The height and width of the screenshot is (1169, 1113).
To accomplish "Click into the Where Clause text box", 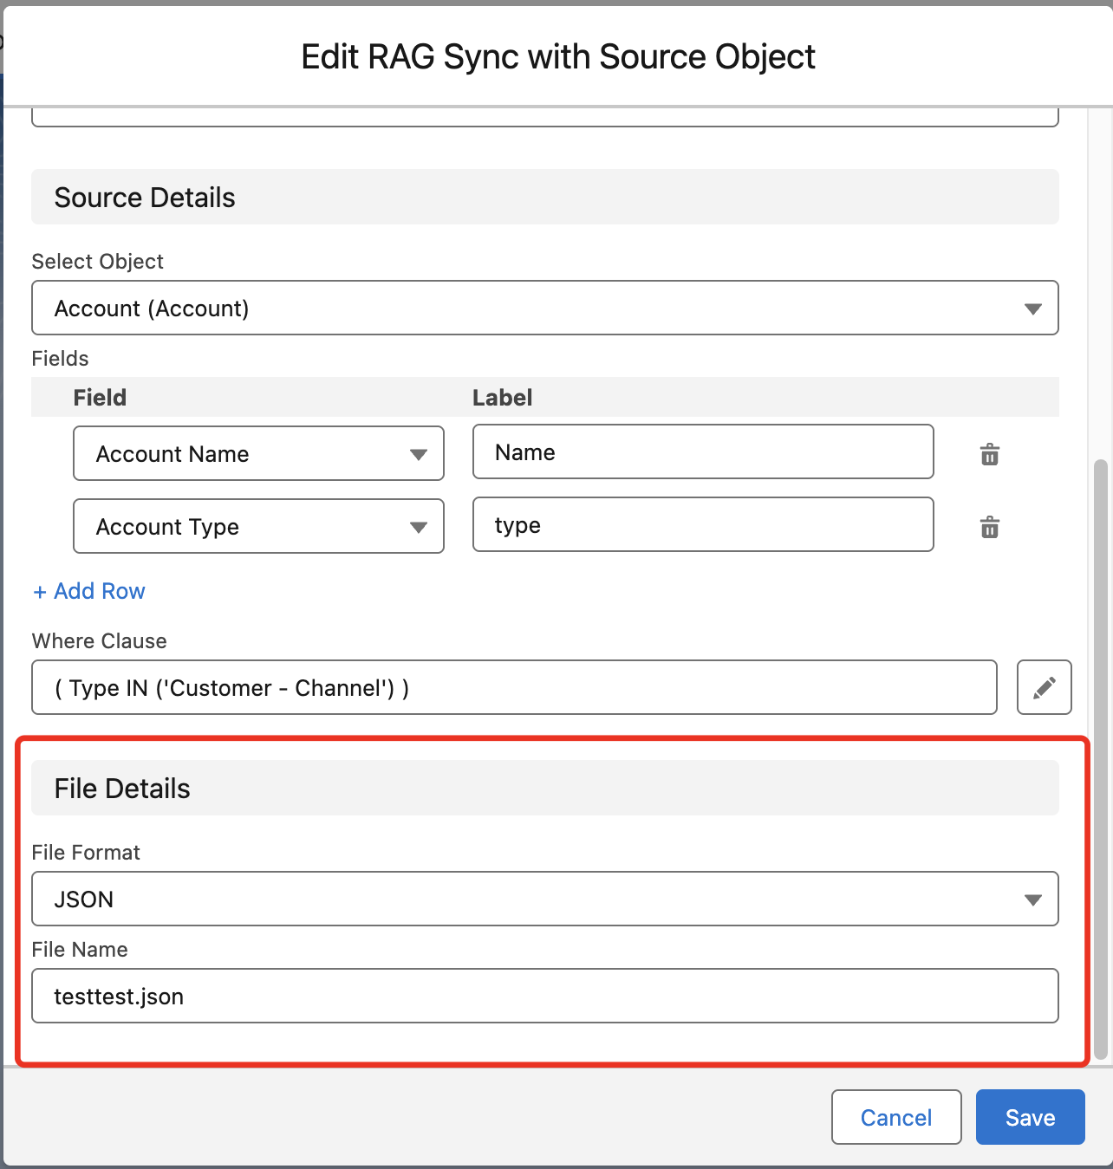I will coord(513,687).
